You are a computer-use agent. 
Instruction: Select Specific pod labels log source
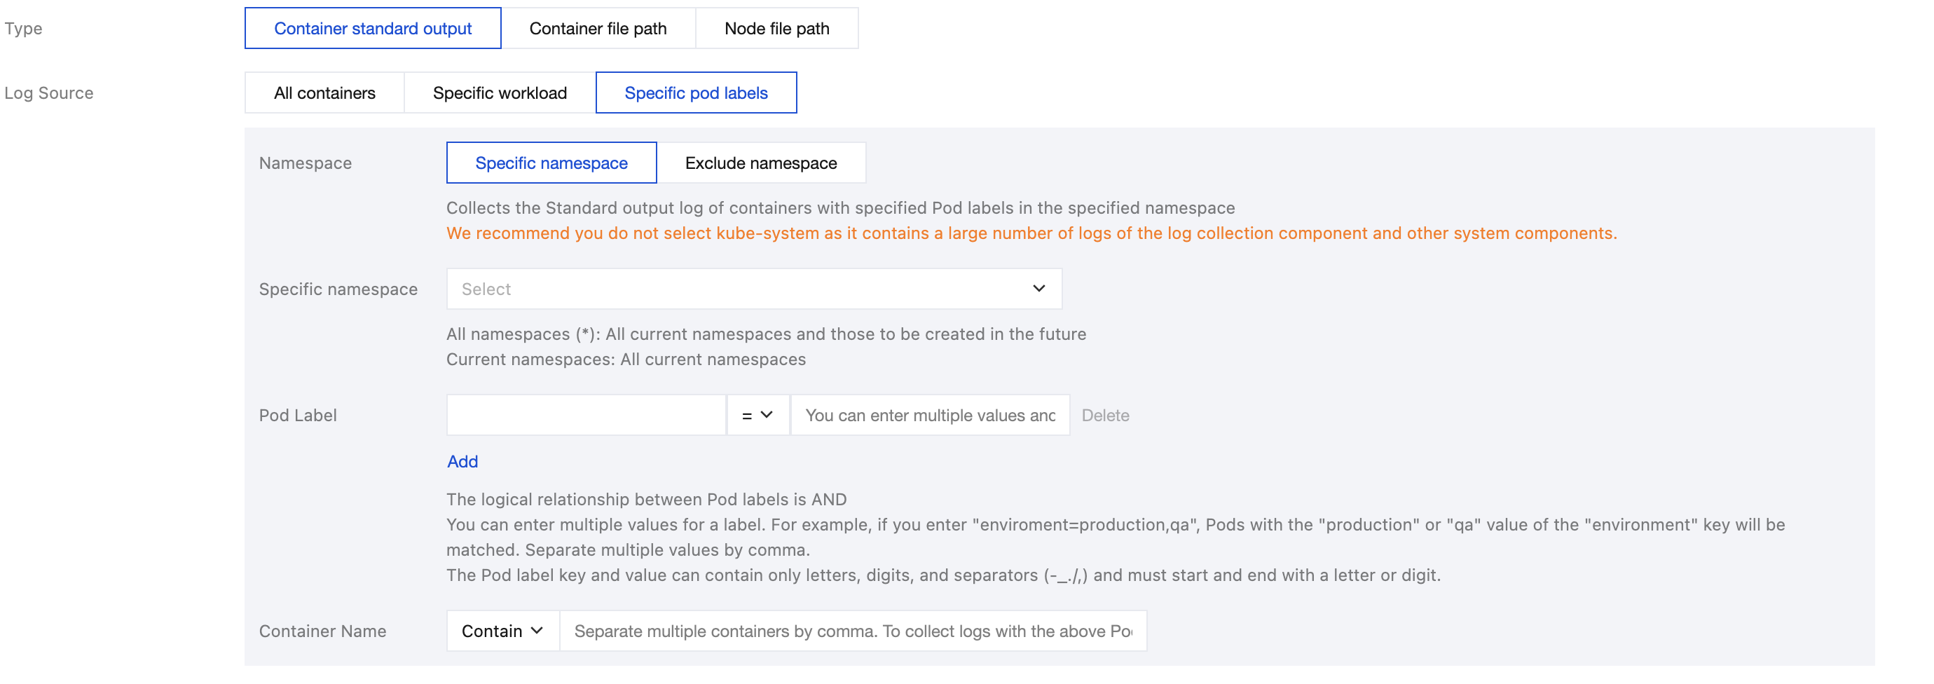point(695,93)
